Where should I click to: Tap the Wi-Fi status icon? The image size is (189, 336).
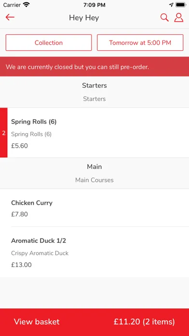click(27, 5)
